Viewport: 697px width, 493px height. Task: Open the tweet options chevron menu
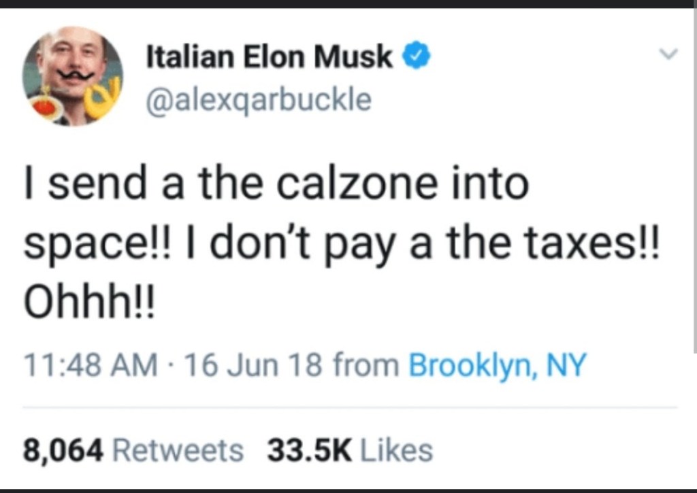click(670, 54)
